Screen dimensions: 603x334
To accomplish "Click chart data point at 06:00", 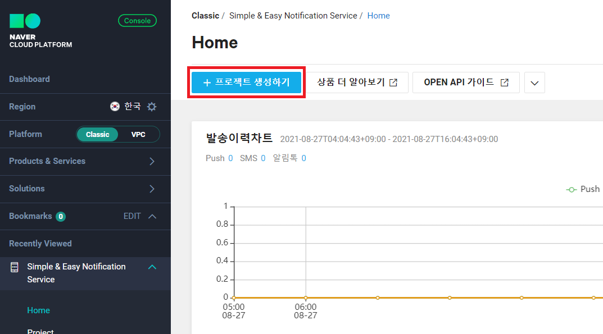I will pos(306,298).
